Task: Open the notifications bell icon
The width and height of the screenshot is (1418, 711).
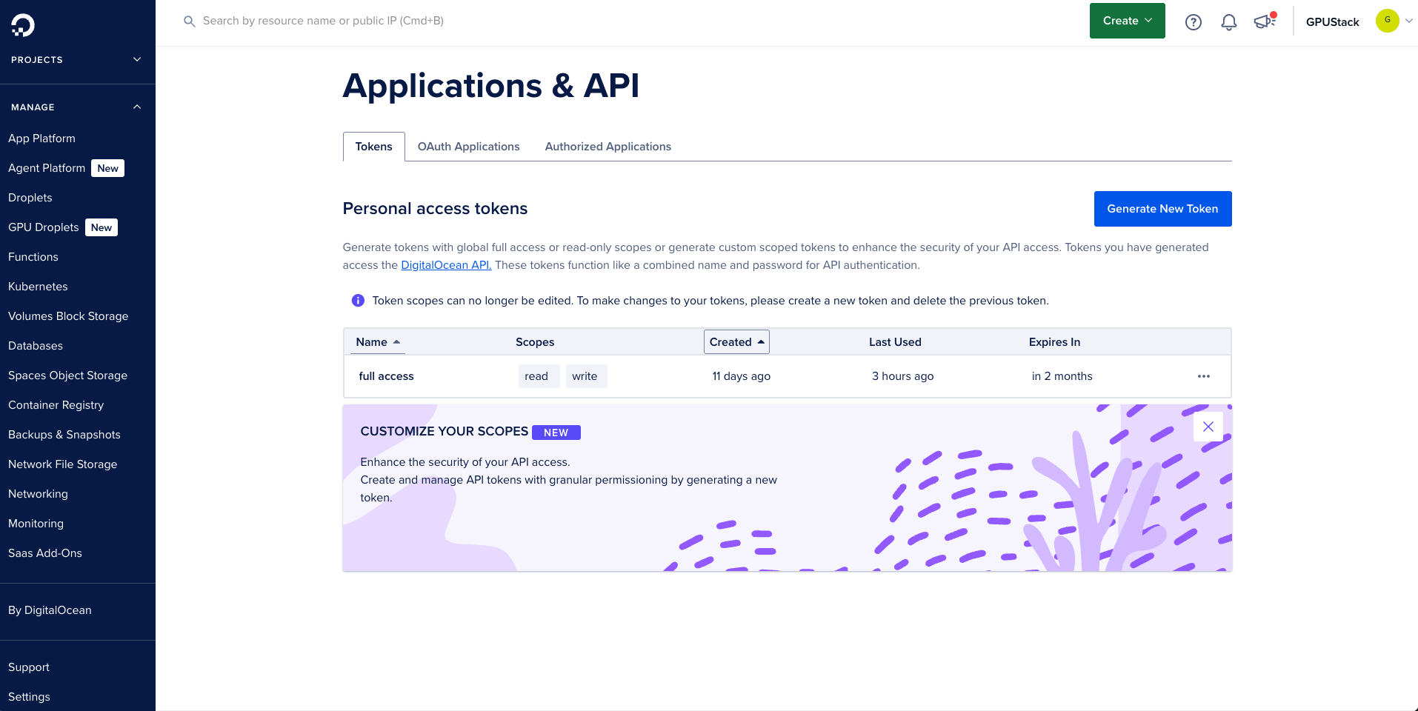Action: [1228, 22]
